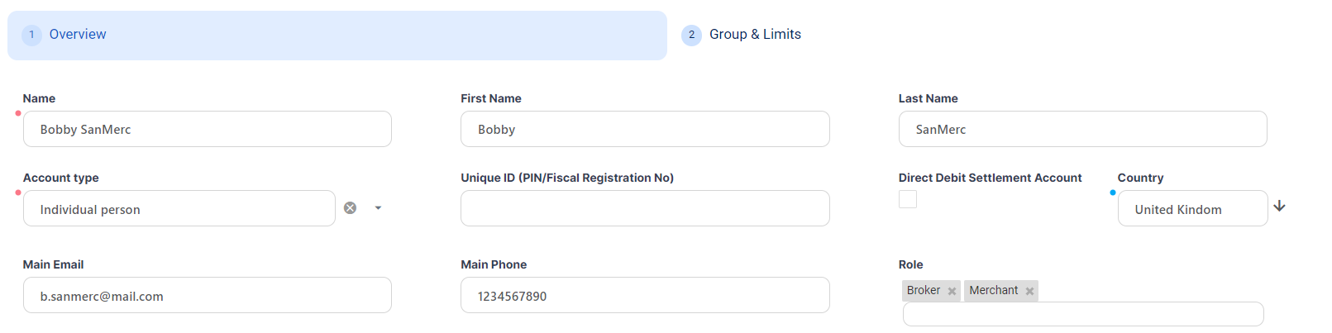This screenshot has height=333, width=1332.
Task: Open the Country combo box
Action: pos(1191,209)
